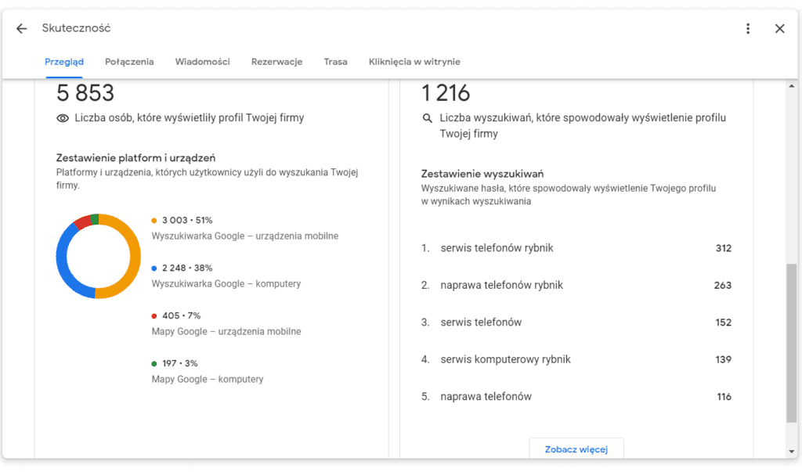Click the vertical scrollbar thumb

click(x=792, y=343)
